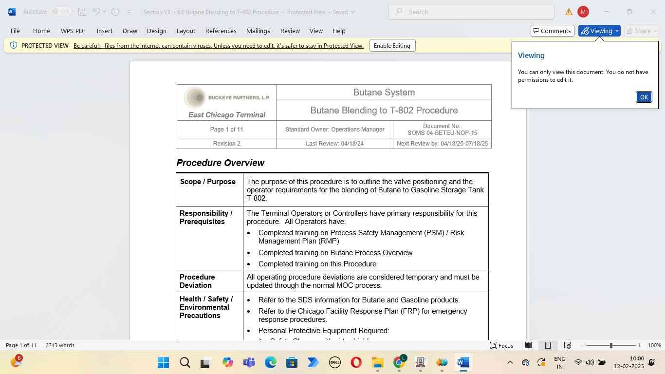665x374 pixels.
Task: Click the Buckeye Partners logo in header
Action: click(227, 98)
